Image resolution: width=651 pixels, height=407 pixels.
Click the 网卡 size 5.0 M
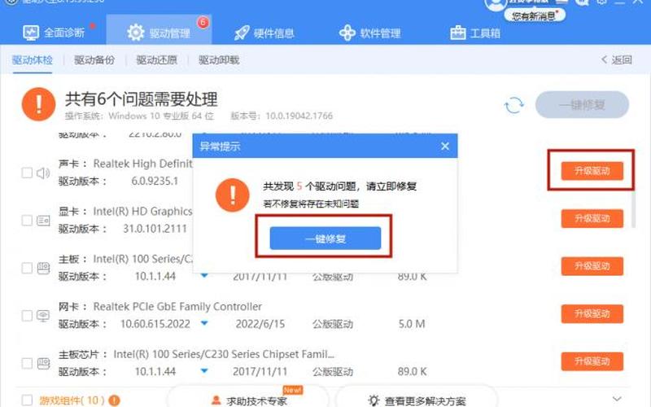[412, 324]
